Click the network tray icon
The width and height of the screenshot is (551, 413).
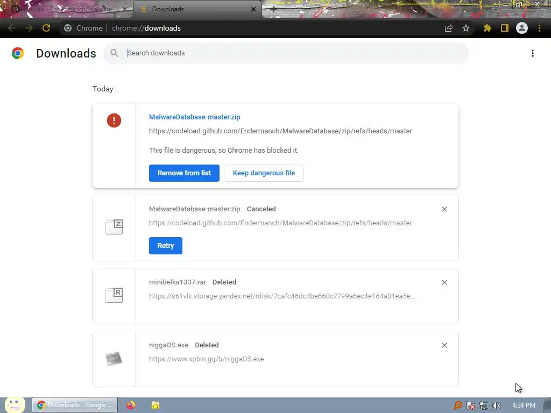484,405
